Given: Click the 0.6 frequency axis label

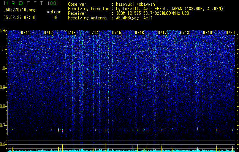Looking at the screenshot, I should click(3, 144).
